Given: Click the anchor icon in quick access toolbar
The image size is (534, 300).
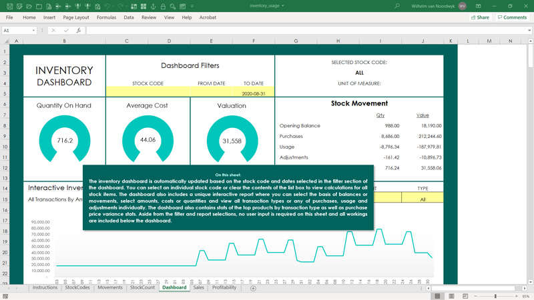Looking at the screenshot, I should pos(154,6).
